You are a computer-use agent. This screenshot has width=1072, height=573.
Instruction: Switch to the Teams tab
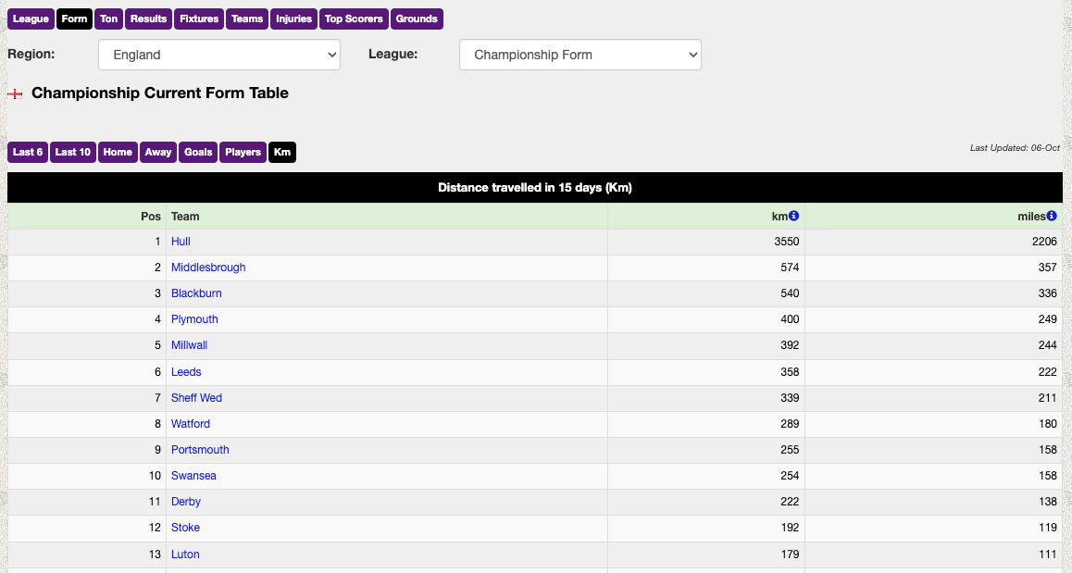(247, 19)
